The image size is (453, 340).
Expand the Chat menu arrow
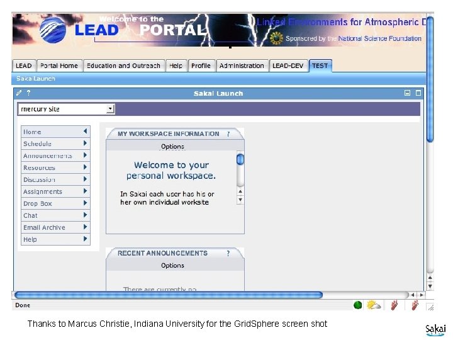point(85,215)
